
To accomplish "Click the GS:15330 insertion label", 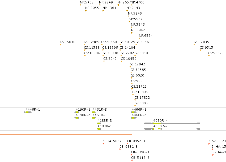I will (110, 53).
